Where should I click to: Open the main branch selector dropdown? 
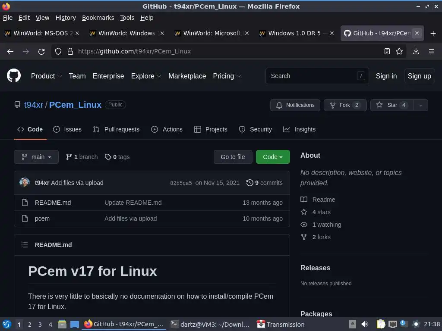click(36, 157)
